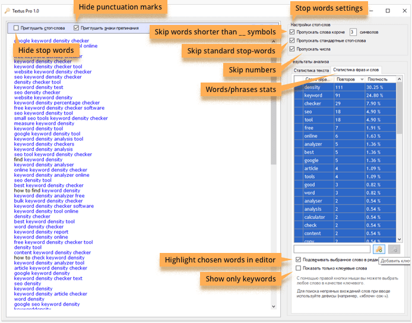The width and height of the screenshot is (412, 323).
Task: Select the 'content' row in stats table
Action: 345,233
